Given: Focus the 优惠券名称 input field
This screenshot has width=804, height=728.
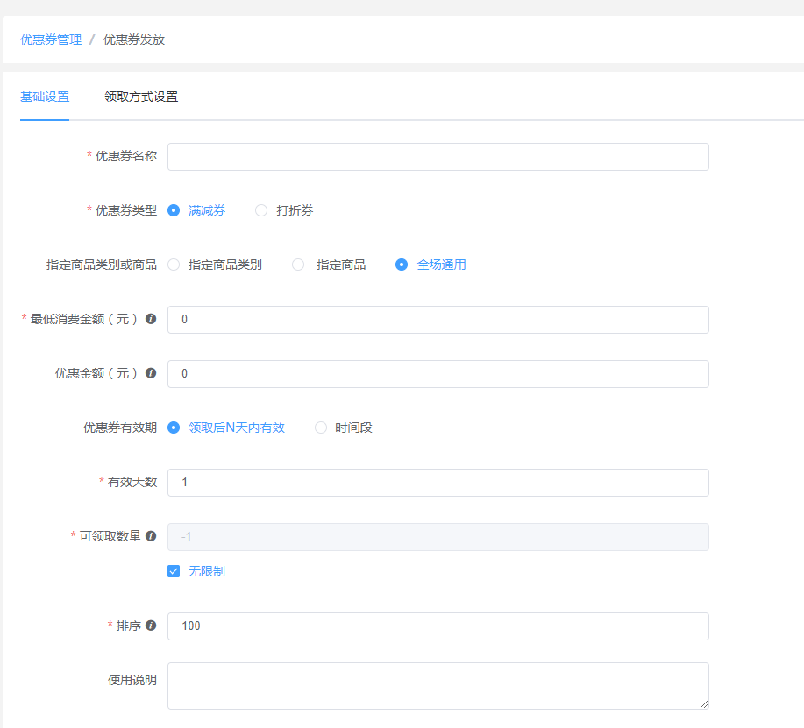Looking at the screenshot, I should [x=438, y=157].
